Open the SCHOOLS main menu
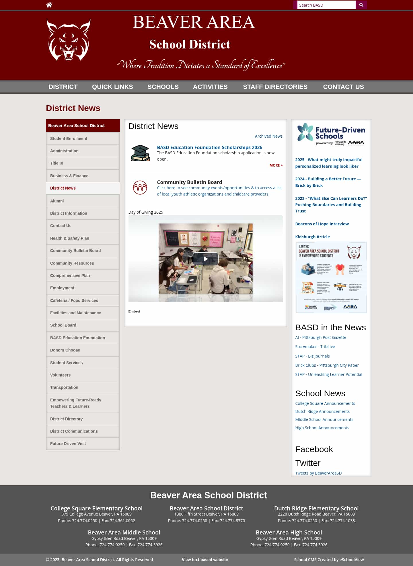 click(x=163, y=87)
